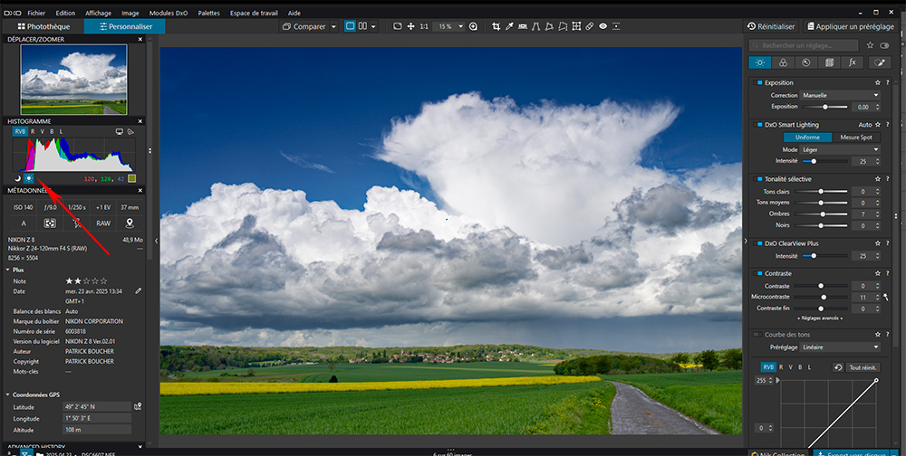Pick the white balance eyedropper tool
The image size is (906, 456).
[x=509, y=26]
